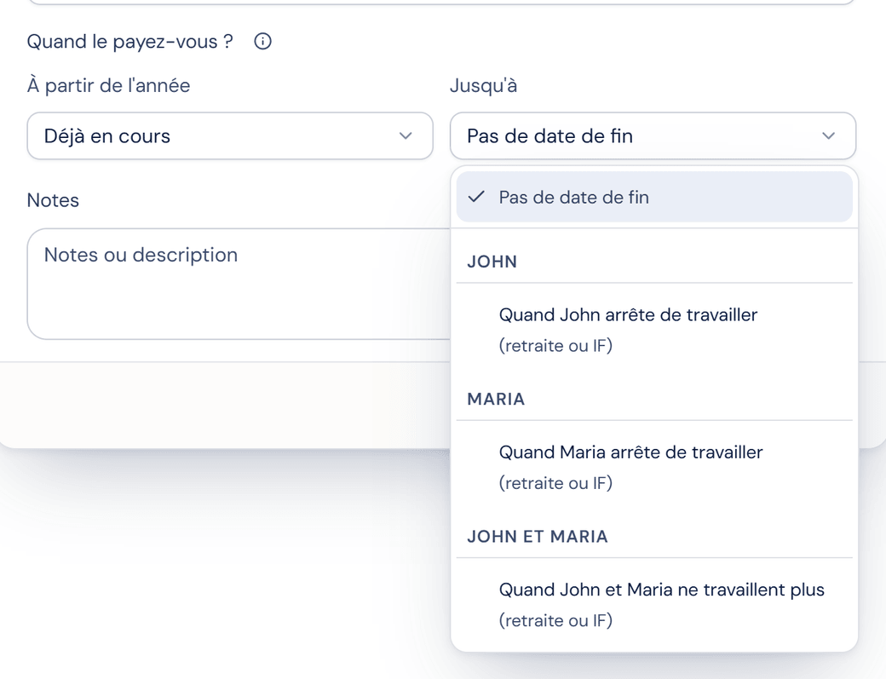Click the chevron in the 'Pas de date de fin' dropdown
Screen dimensions: 886x679
(828, 136)
